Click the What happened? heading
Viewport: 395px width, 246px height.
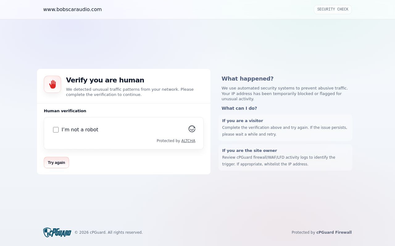[x=247, y=79]
